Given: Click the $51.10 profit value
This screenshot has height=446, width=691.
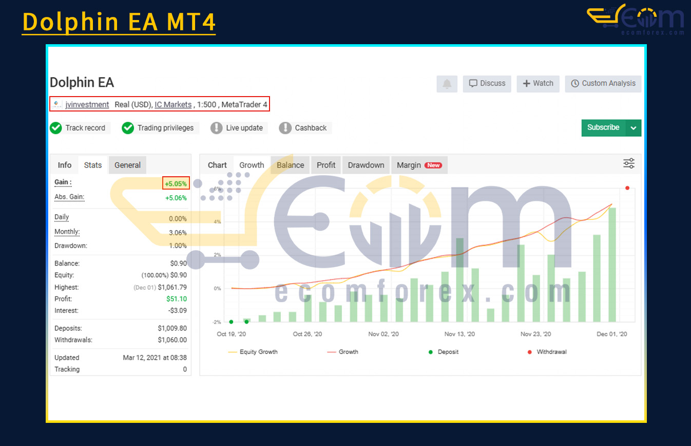Looking at the screenshot, I should [177, 299].
